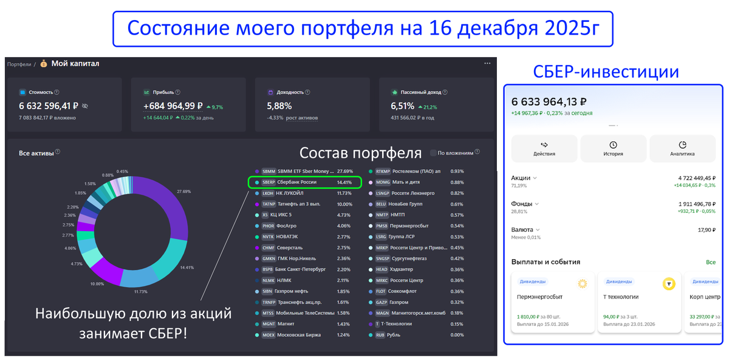Screen dimensions: 729x361
Task: Click the help icon next to Пассивный доход
Action: [446, 92]
